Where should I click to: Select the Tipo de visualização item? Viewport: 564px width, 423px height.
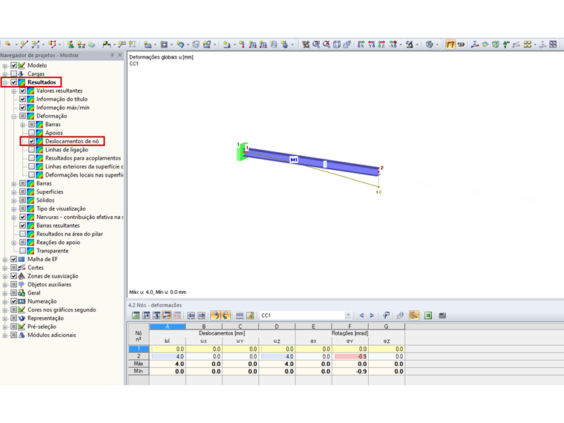(x=61, y=209)
